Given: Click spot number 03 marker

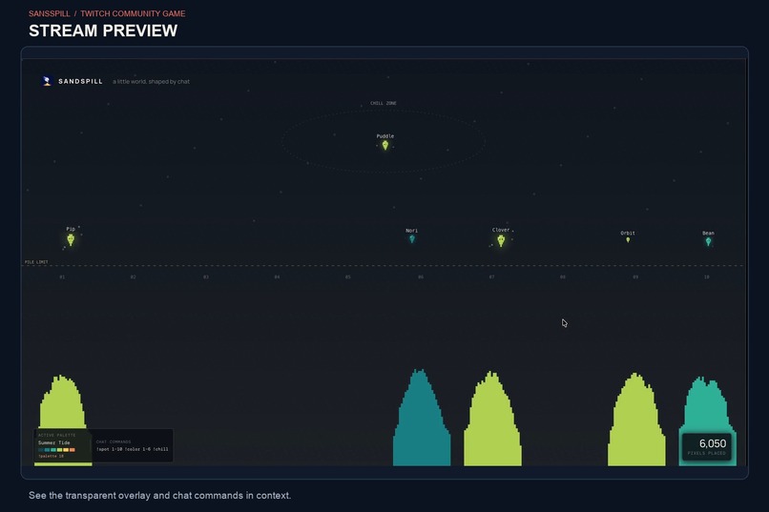Looking at the screenshot, I should click(206, 276).
